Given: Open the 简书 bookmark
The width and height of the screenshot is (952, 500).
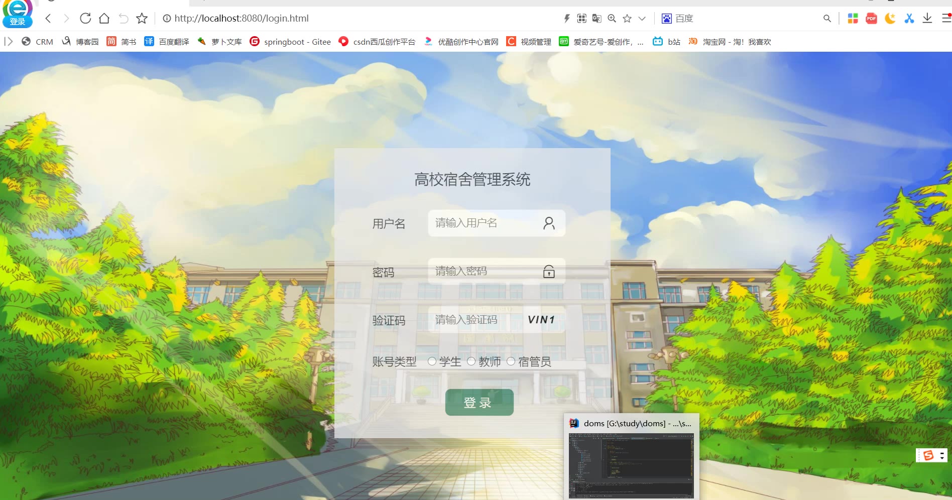Looking at the screenshot, I should pos(122,42).
